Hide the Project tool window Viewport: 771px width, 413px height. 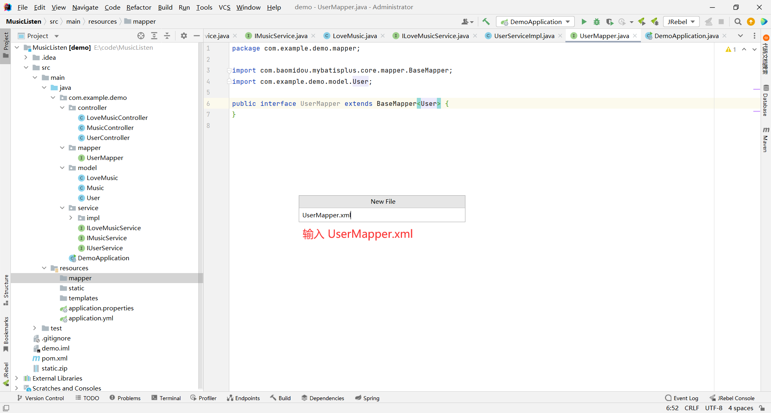197,36
